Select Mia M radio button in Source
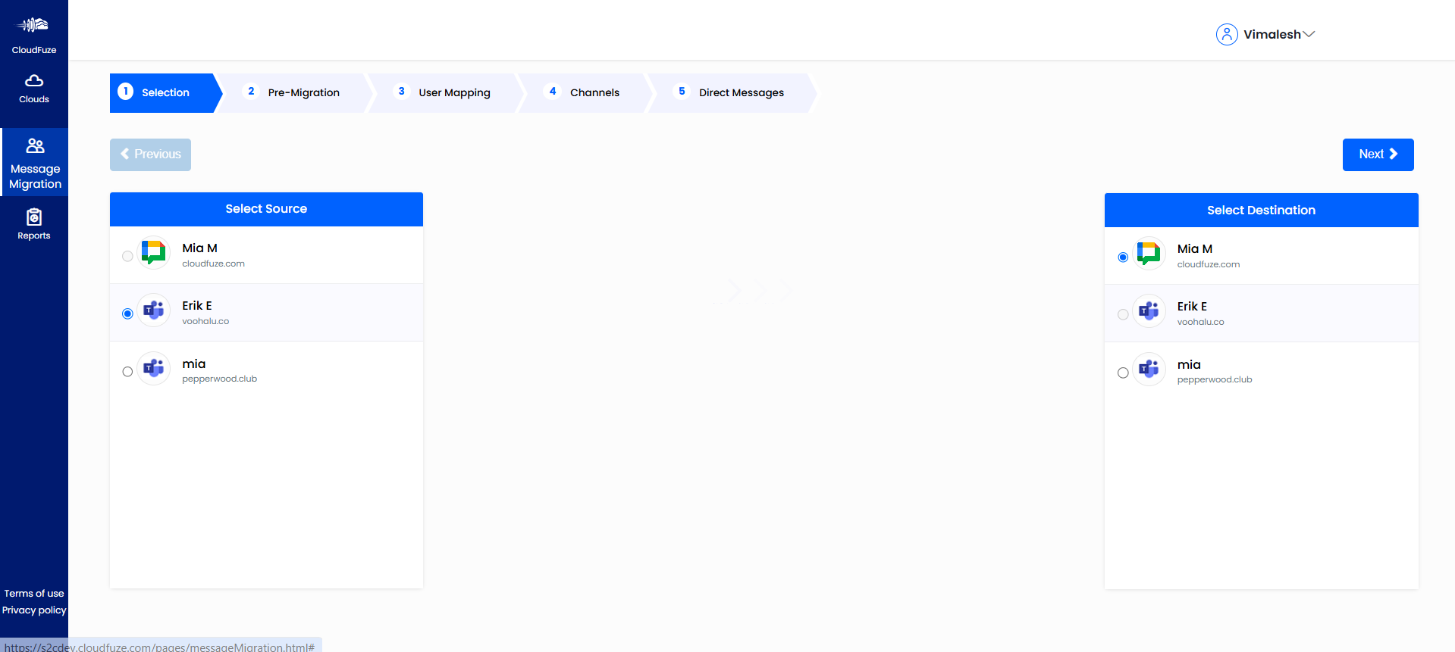Screen dimensions: 1455x652 127,256
